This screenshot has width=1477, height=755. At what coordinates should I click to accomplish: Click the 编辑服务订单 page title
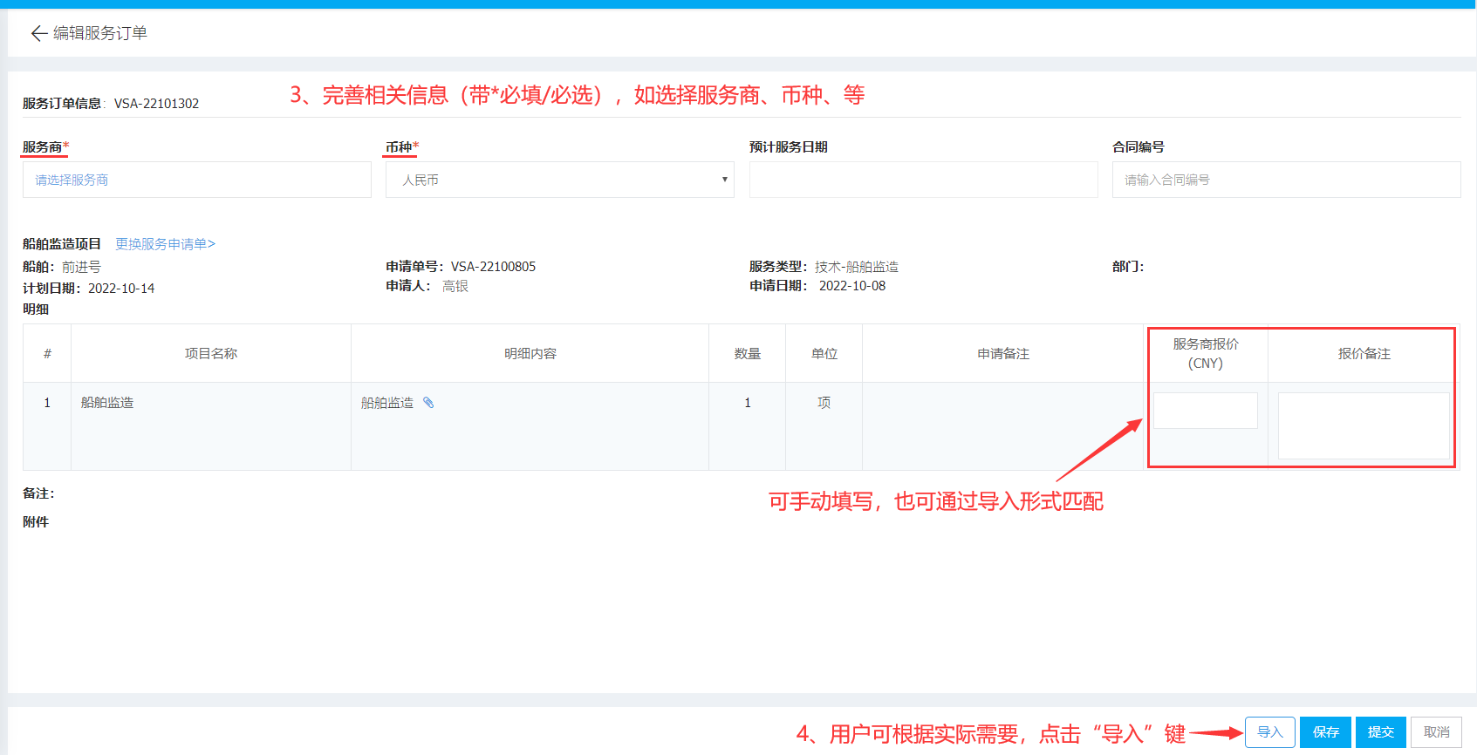(x=100, y=33)
